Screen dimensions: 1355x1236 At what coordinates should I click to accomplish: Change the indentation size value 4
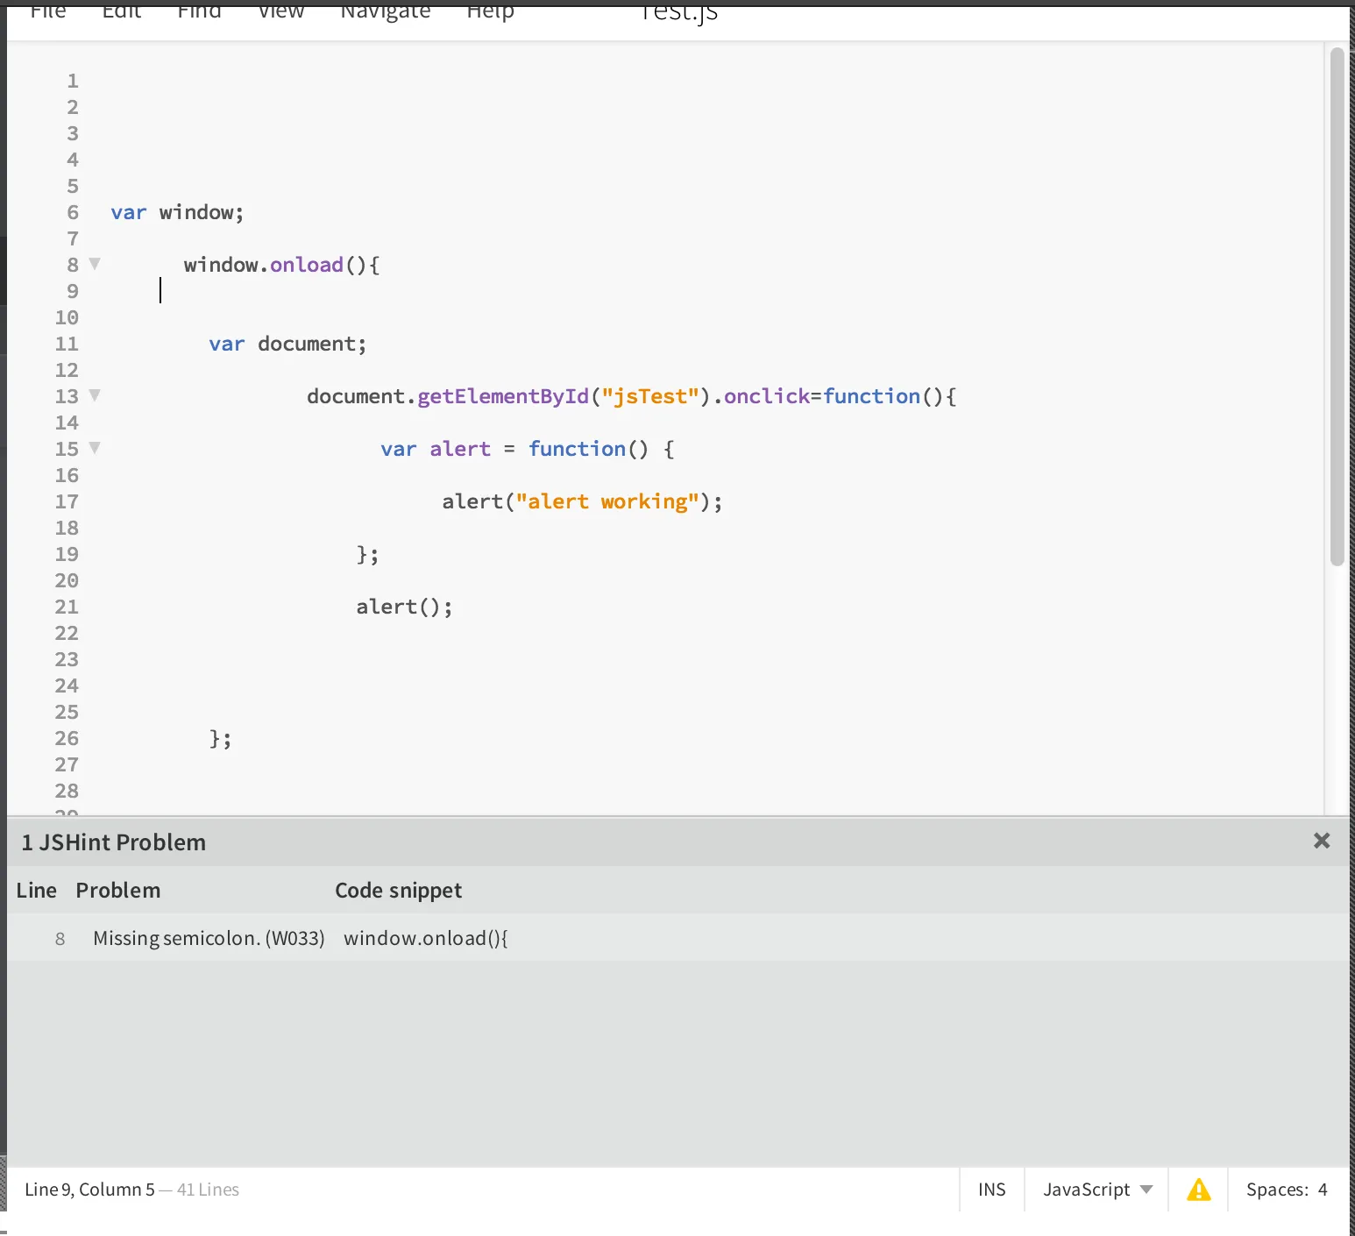(x=1323, y=1190)
